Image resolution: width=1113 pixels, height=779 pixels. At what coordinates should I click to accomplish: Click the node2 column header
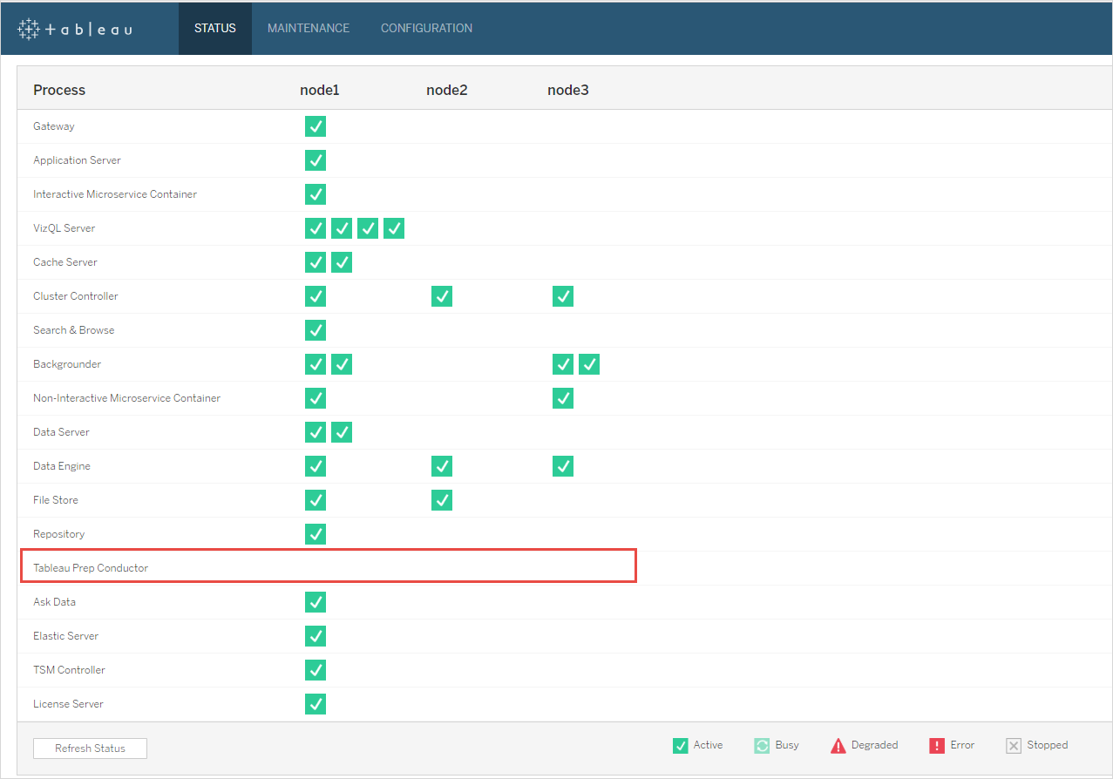[447, 91]
